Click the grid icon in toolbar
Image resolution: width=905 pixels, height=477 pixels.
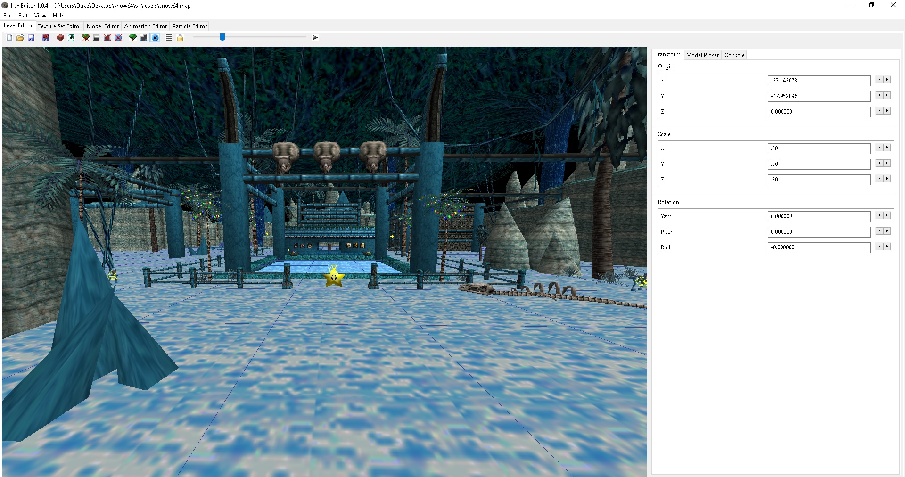169,38
